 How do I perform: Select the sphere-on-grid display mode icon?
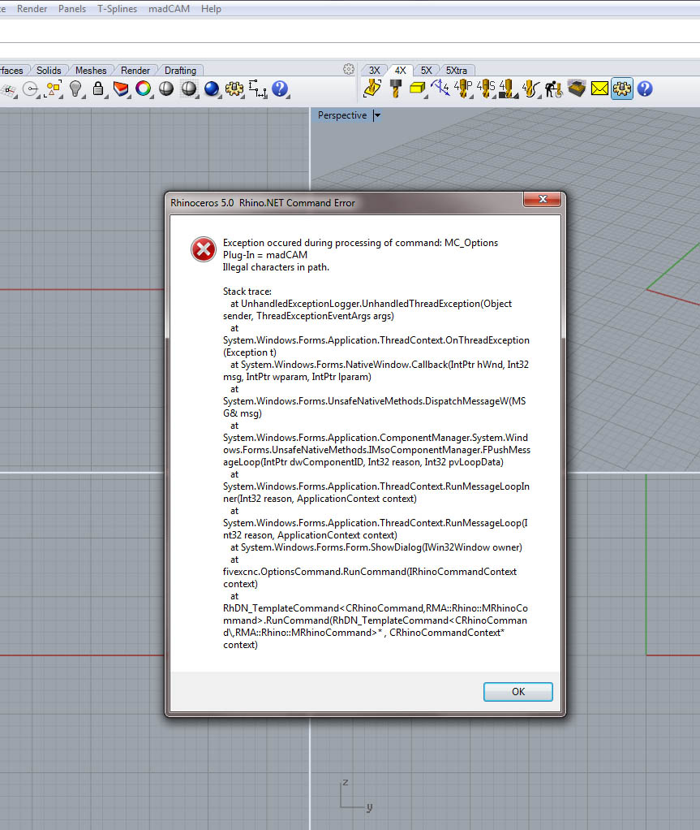(x=189, y=89)
